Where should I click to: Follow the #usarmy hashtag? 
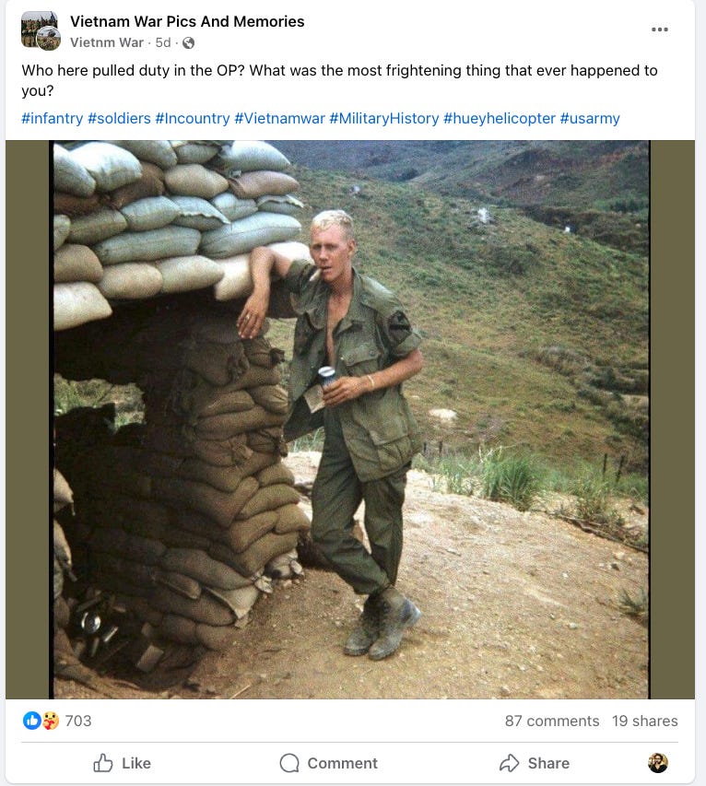click(x=590, y=118)
